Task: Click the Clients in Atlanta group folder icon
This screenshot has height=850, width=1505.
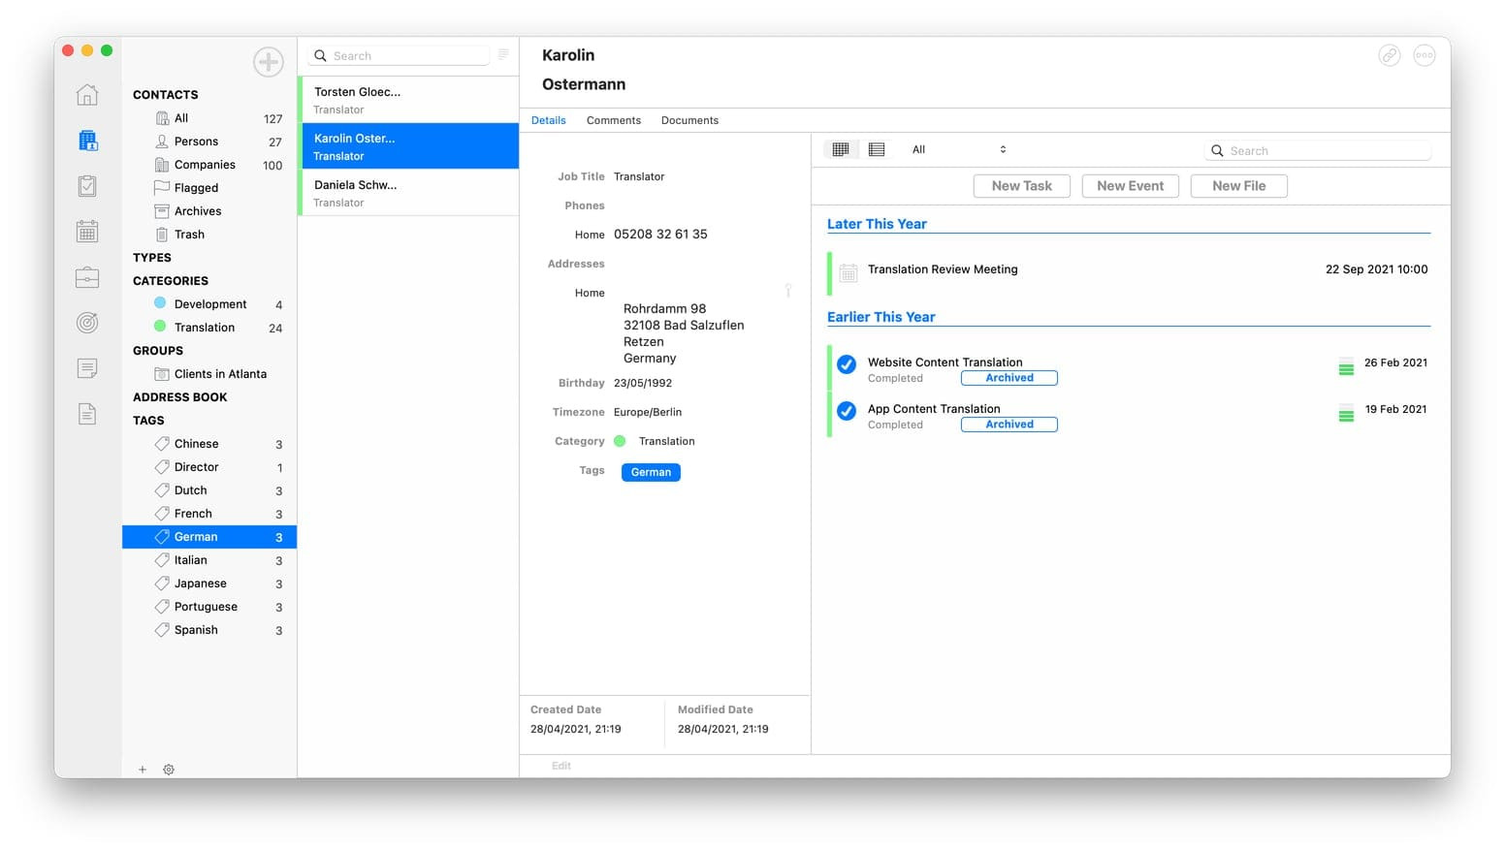Action: (x=162, y=374)
